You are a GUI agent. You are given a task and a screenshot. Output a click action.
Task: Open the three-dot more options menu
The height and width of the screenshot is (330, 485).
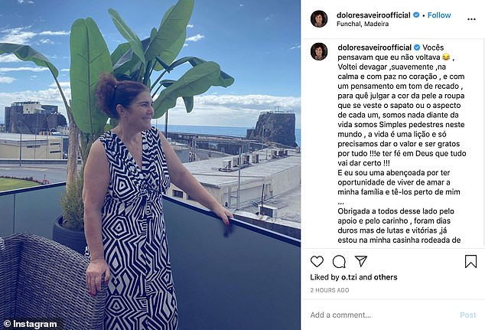[471, 19]
